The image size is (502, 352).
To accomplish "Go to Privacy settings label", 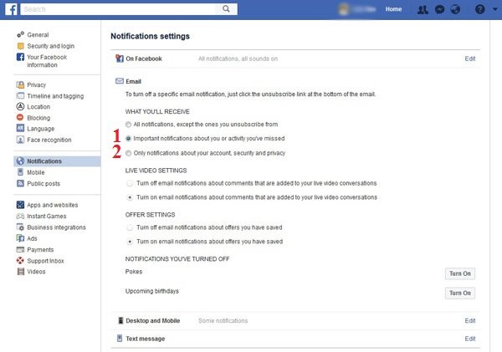I will (x=37, y=84).
